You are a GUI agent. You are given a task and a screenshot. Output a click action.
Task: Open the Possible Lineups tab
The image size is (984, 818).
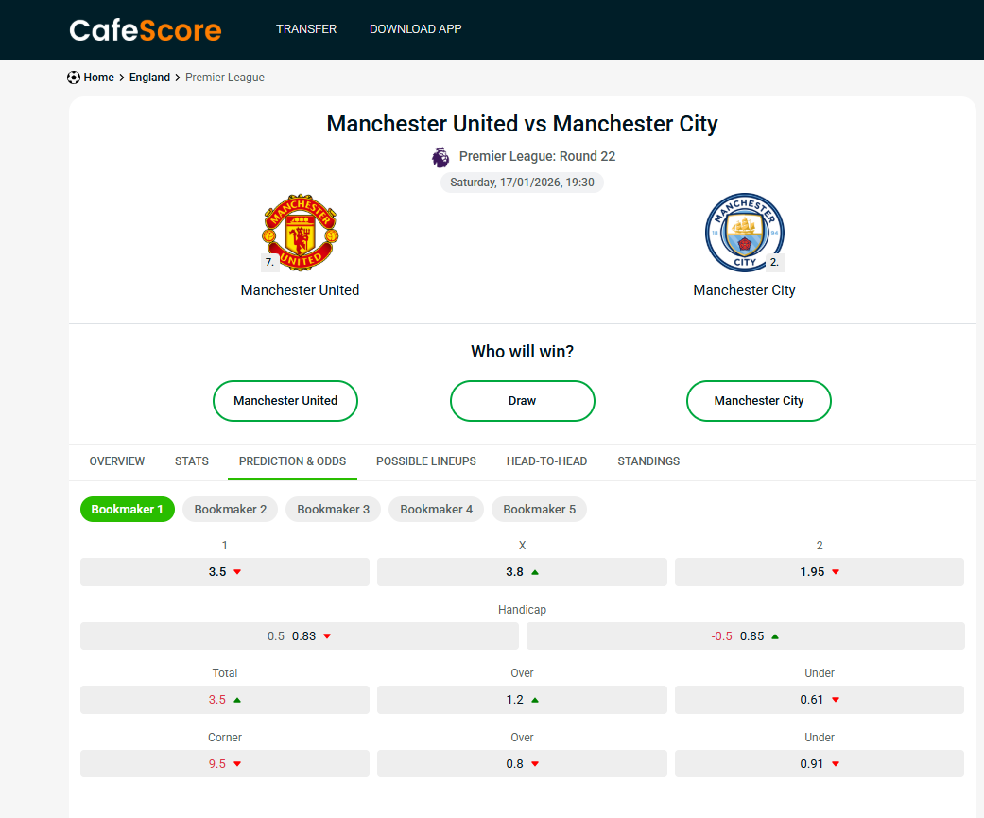coord(426,461)
